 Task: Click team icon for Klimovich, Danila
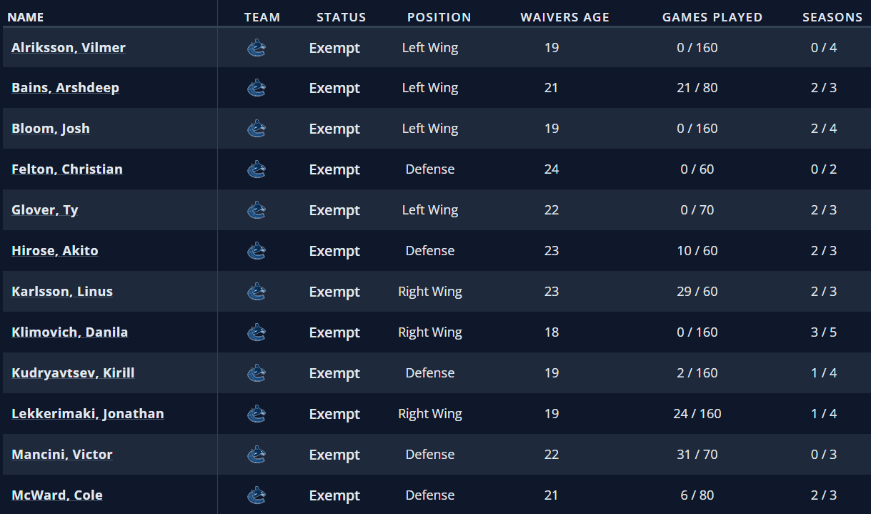tap(256, 332)
